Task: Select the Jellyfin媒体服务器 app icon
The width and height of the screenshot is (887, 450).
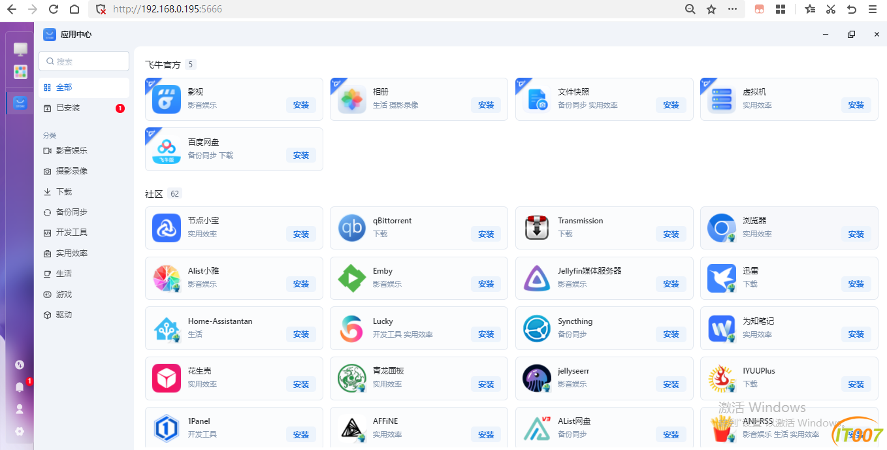Action: pyautogui.click(x=537, y=278)
